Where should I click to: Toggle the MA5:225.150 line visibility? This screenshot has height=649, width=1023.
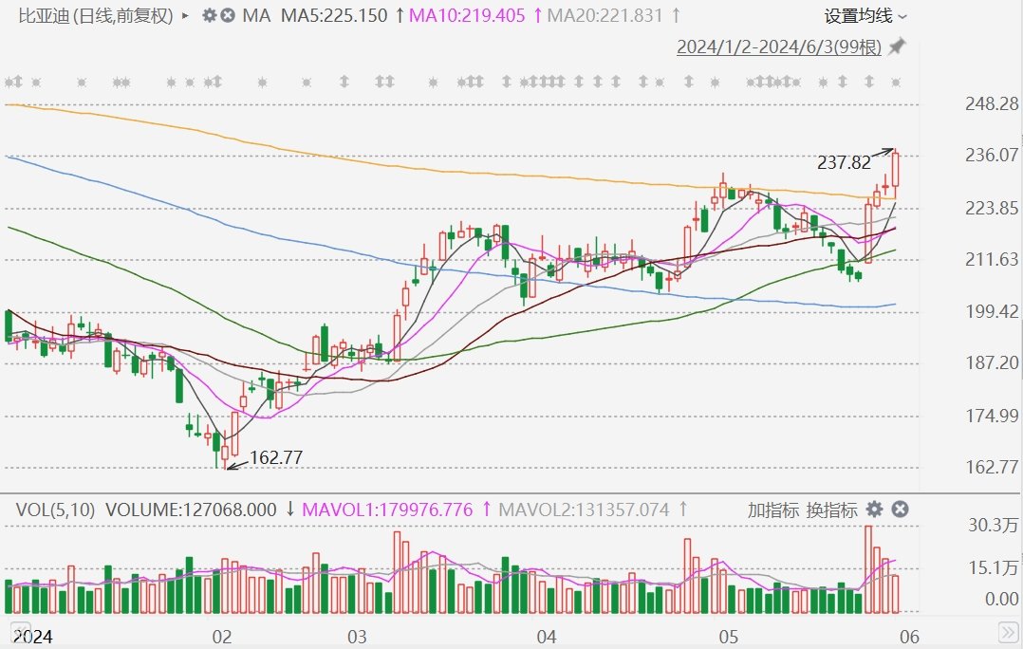click(334, 15)
